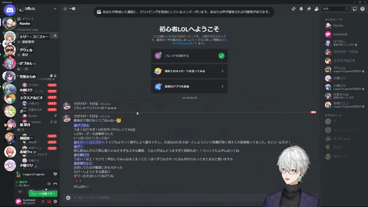The height and width of the screenshot is (207, 368).
Task: Watch 小柳ロウ live stream badge
Action: coord(52,104)
